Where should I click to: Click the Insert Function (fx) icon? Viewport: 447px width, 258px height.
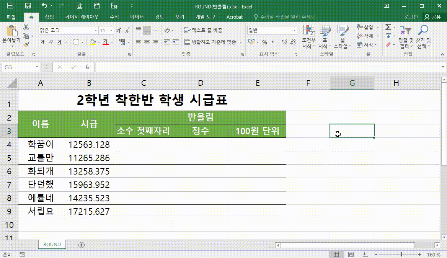coord(87,67)
